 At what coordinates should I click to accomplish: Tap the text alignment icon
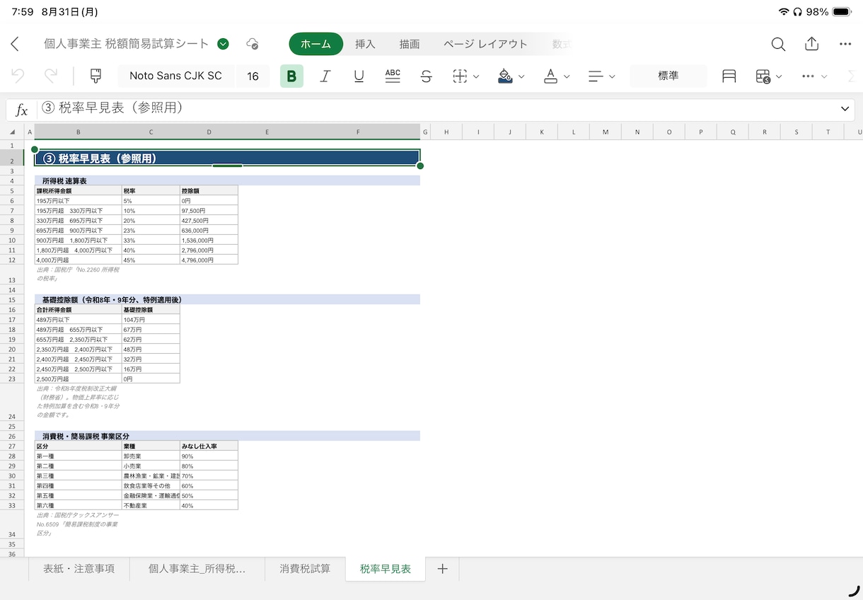click(x=596, y=76)
